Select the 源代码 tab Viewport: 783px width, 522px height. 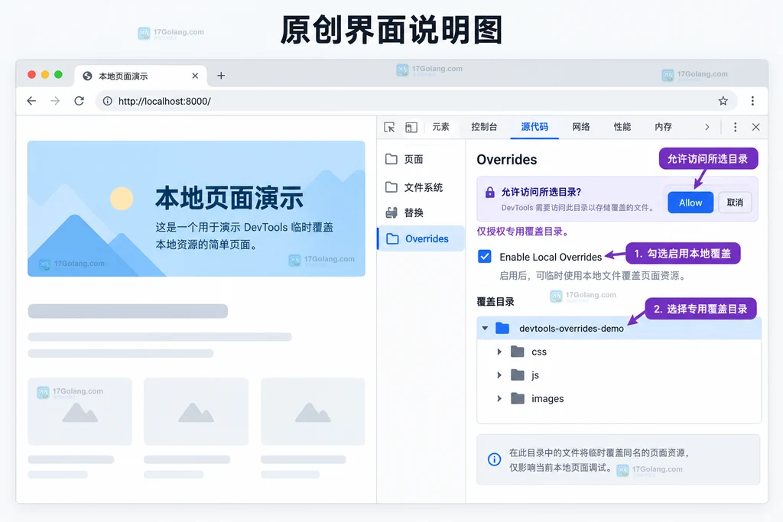pos(534,127)
